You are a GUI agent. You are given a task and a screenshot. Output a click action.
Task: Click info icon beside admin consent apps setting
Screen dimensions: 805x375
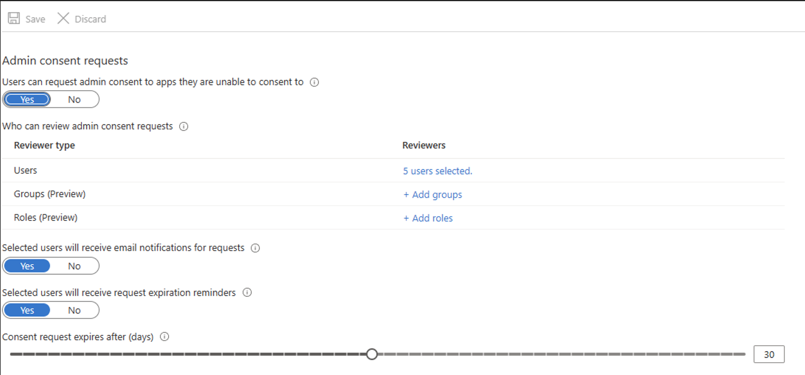[314, 82]
